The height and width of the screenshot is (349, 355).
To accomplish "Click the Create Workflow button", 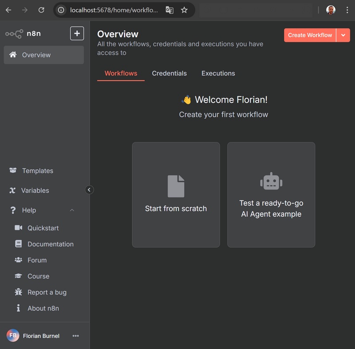I will [x=310, y=35].
